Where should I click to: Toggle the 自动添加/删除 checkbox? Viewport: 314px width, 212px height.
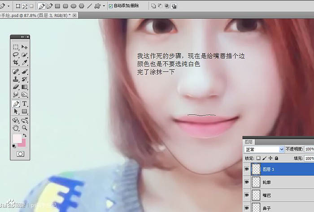[x=111, y=6]
